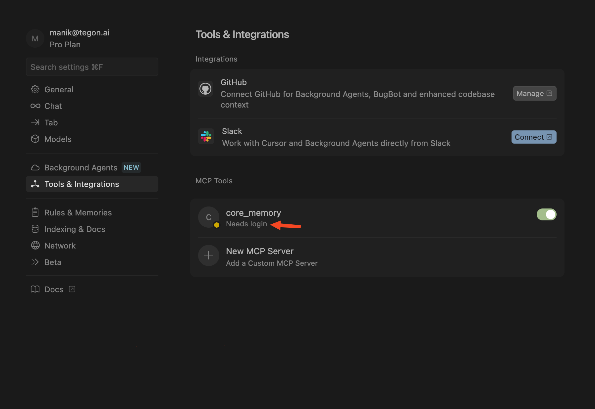Click the General gear icon
This screenshot has width=595, height=409.
click(x=35, y=89)
